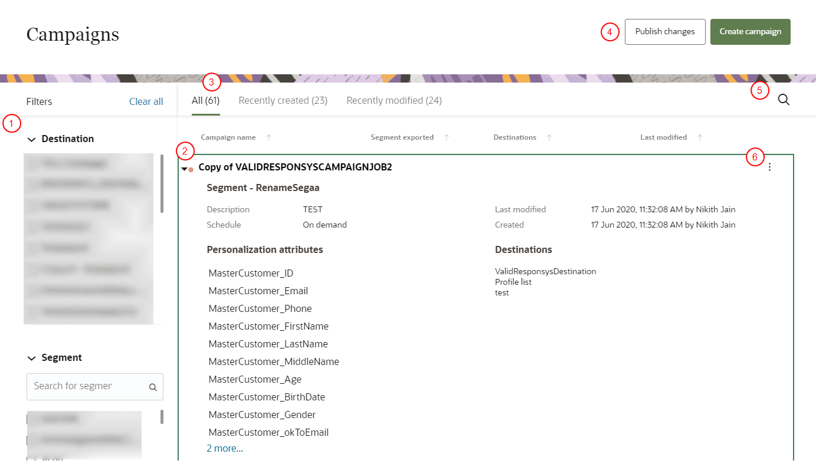Click the On demand schedule value
This screenshot has width=816, height=467.
pos(325,225)
